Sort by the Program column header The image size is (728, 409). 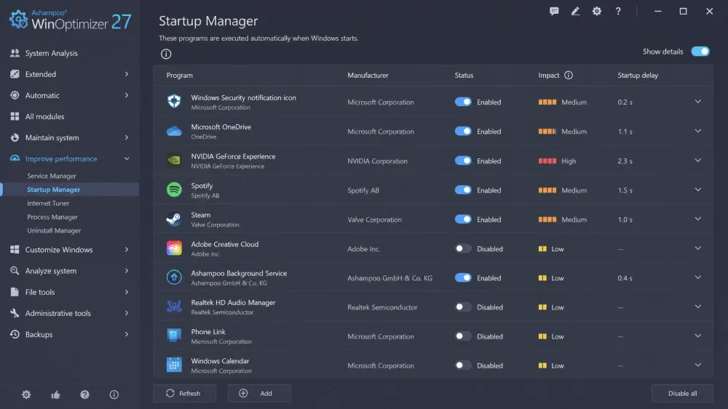[x=180, y=75]
